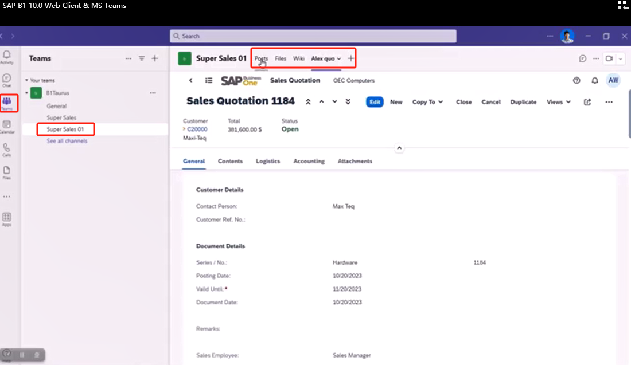The height and width of the screenshot is (365, 631).
Task: Go to next record down arrow
Action: pos(335,102)
